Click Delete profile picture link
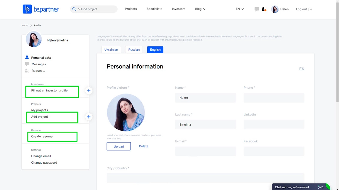Image resolution: width=339 pixels, height=190 pixels. click(x=144, y=146)
